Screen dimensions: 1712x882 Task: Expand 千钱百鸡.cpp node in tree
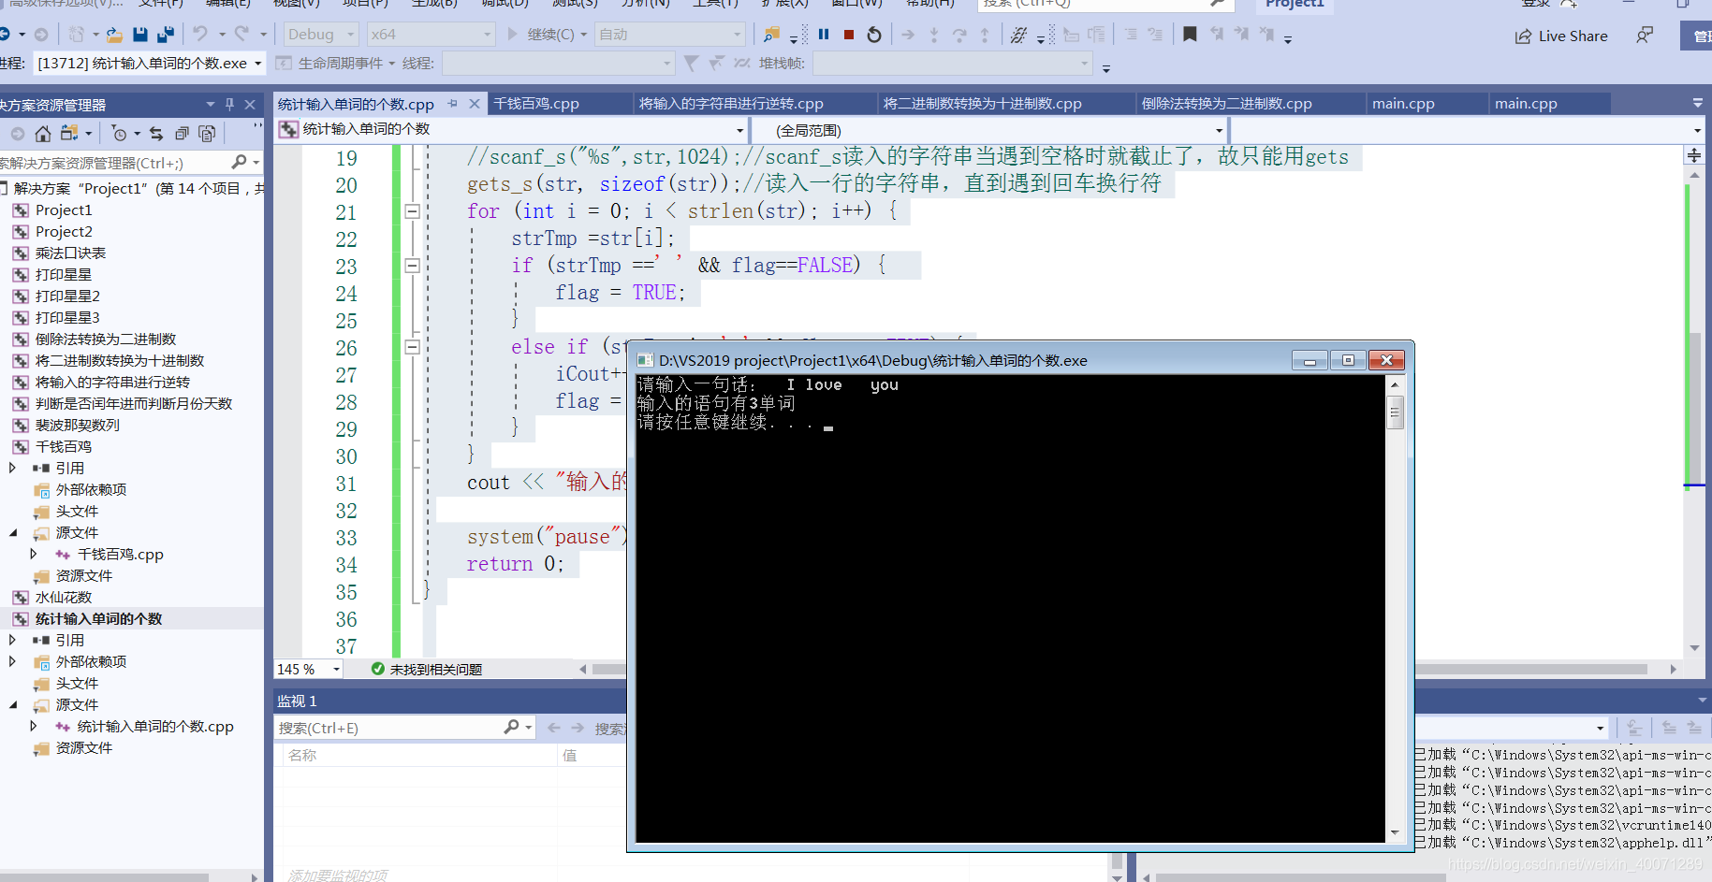[x=34, y=555]
